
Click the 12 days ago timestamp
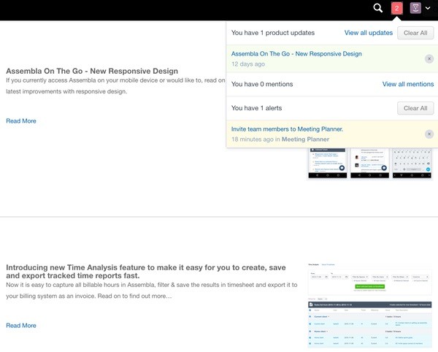tap(248, 64)
